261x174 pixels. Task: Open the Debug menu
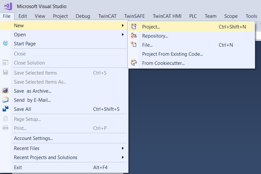83,16
